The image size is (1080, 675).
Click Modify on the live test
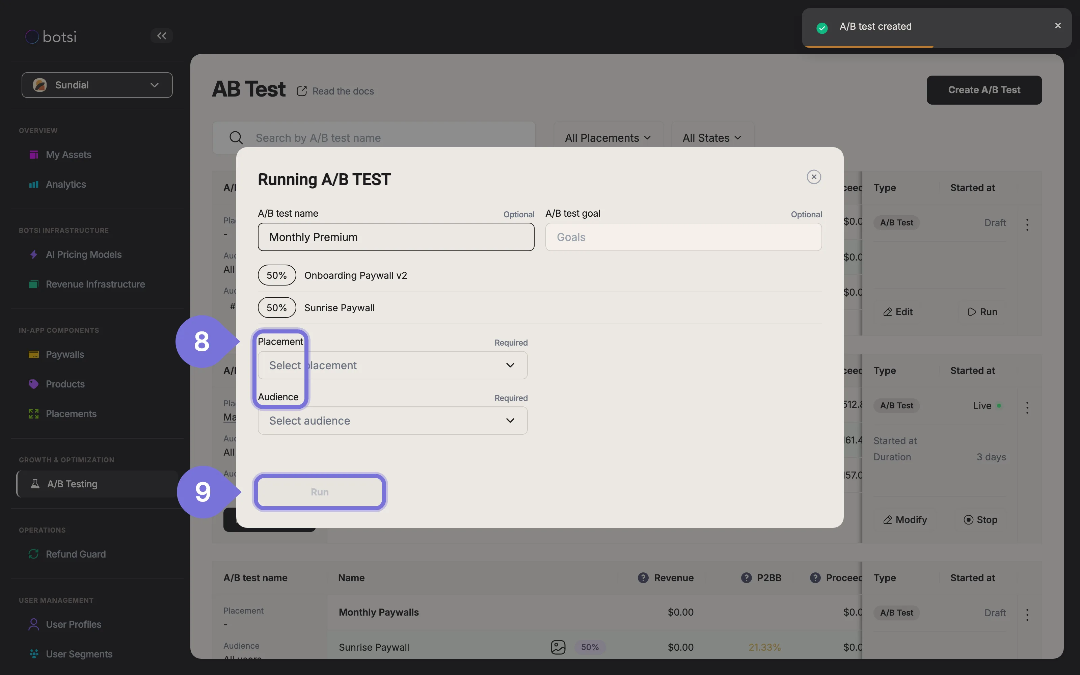905,520
